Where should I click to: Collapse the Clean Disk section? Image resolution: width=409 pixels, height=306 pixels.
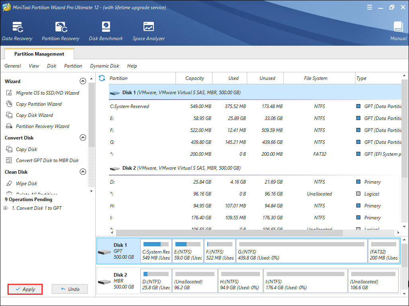(83, 172)
